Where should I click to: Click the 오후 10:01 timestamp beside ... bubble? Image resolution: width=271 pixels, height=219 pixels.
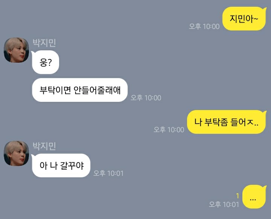click(x=224, y=204)
